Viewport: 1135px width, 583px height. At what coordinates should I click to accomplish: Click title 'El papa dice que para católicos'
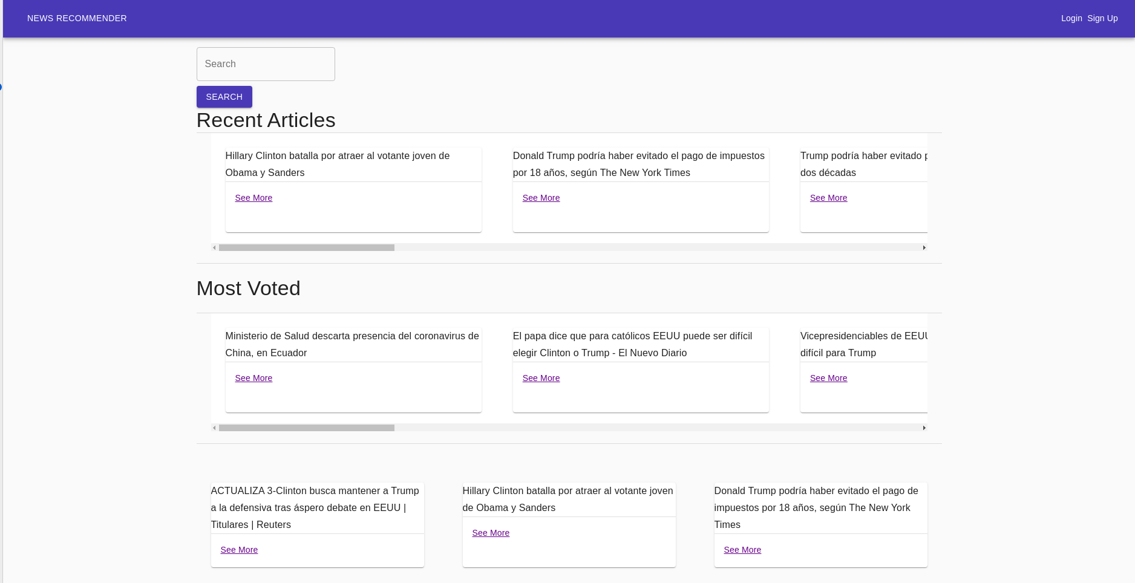[x=632, y=344]
